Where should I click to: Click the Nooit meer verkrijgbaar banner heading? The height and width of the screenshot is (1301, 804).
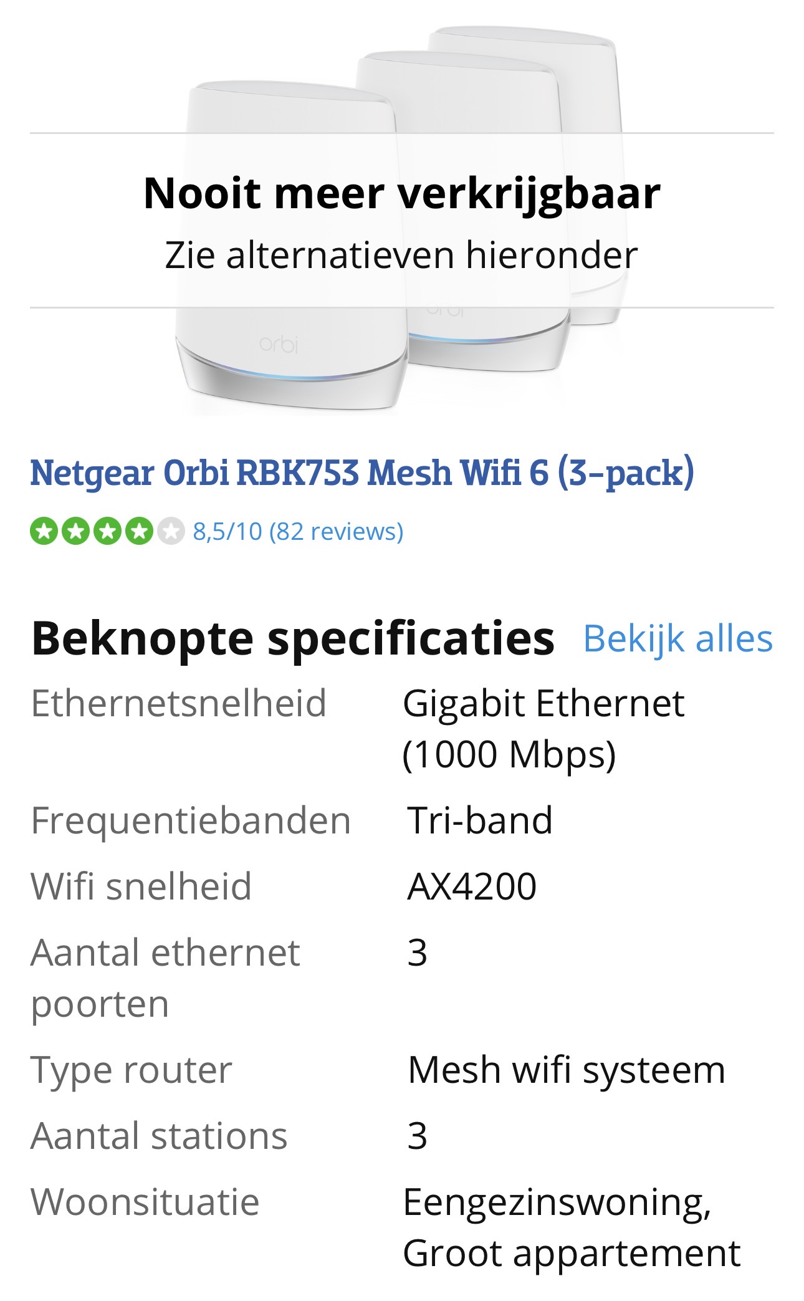(401, 193)
